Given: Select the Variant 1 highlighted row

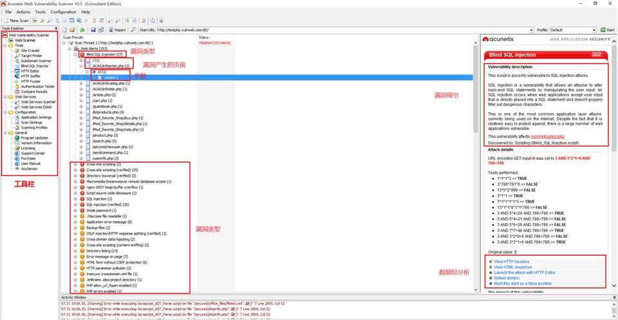Looking at the screenshot, I should (x=267, y=78).
